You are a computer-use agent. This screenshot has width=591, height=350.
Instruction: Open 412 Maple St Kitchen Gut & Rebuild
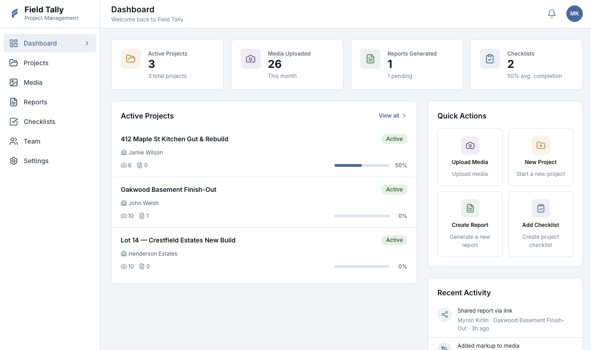tap(175, 139)
